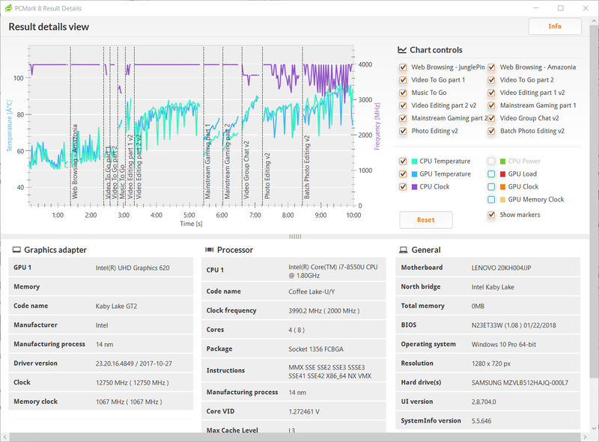Click the GPU Temperature blue color swatch
This screenshot has width=599, height=442.
[x=415, y=174]
